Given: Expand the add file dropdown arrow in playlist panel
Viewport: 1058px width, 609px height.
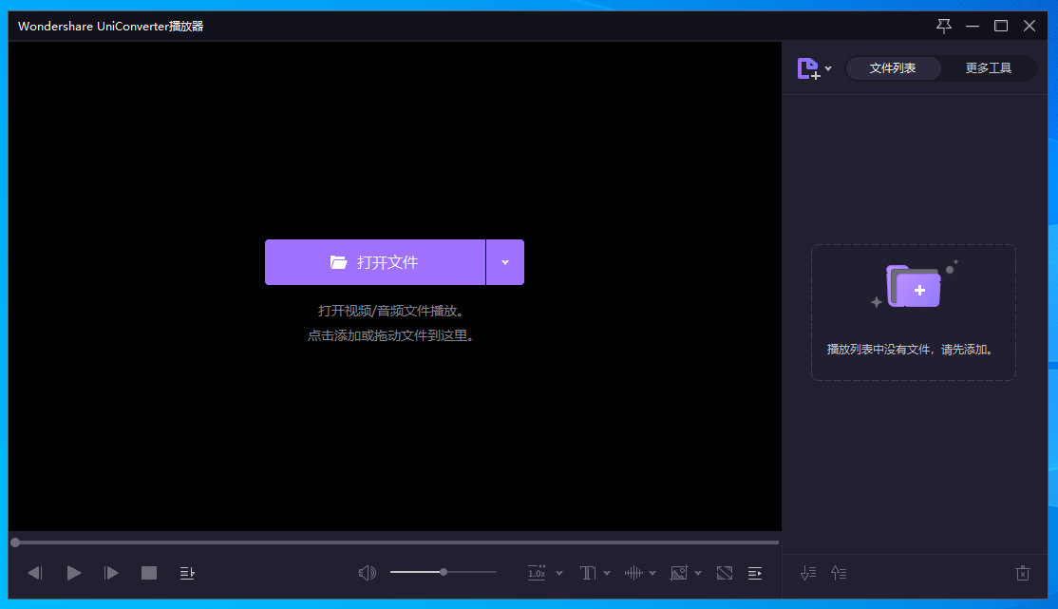Looking at the screenshot, I should (828, 68).
